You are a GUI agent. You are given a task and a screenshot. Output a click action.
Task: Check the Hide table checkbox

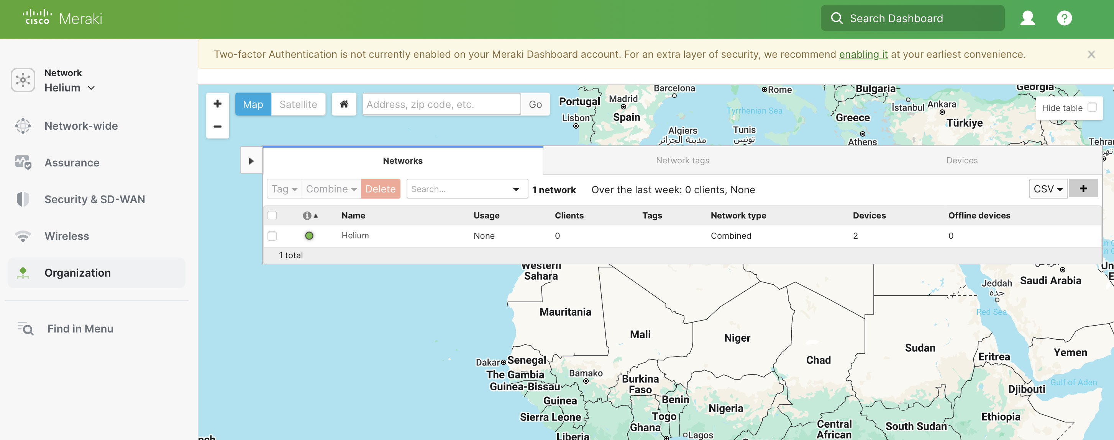pyautogui.click(x=1092, y=108)
